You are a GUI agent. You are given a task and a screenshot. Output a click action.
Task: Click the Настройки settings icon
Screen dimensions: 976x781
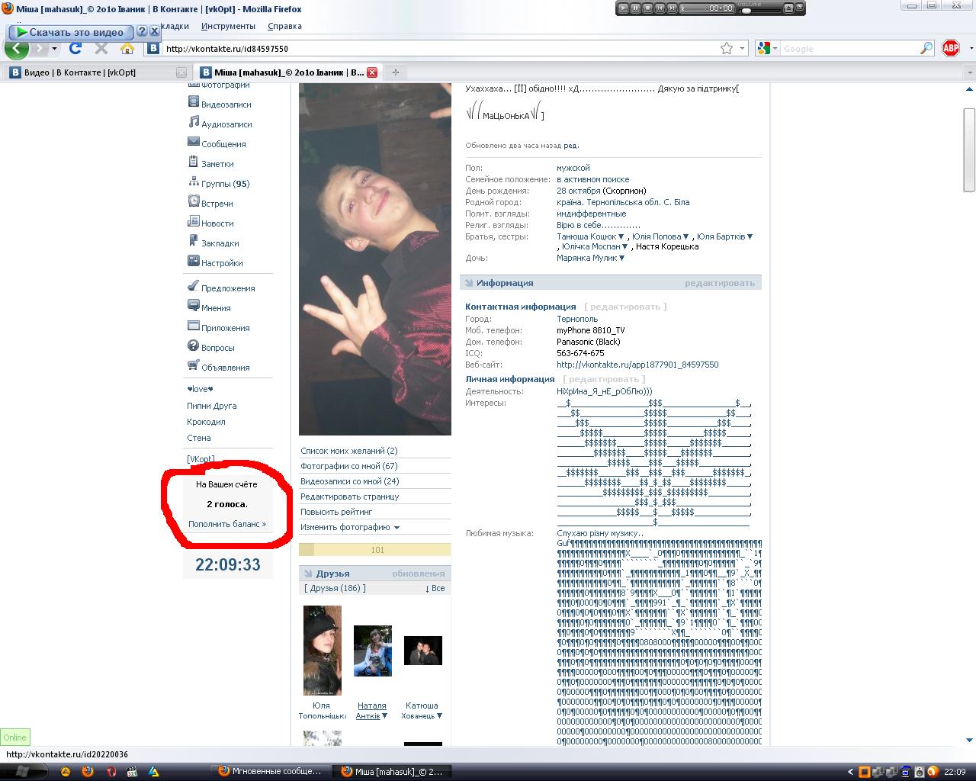194,262
